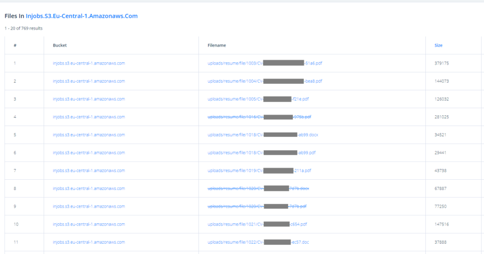Open bucket link in row 11
The image size is (484, 254).
pos(89,242)
